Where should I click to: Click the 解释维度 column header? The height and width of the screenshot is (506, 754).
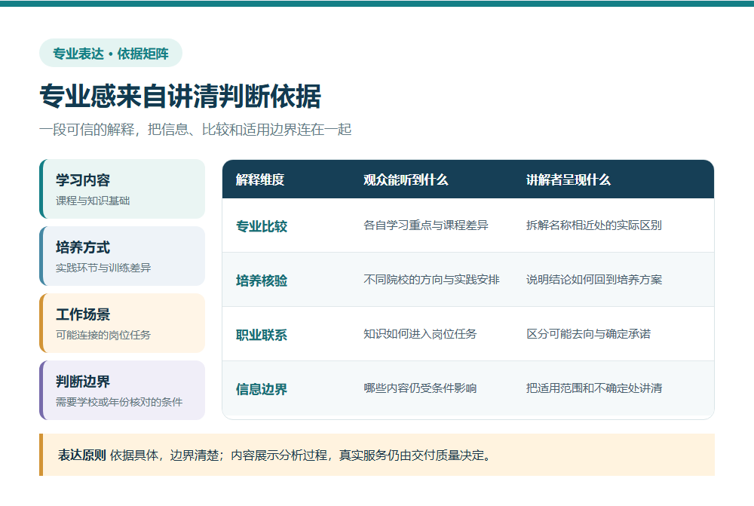[x=260, y=180]
